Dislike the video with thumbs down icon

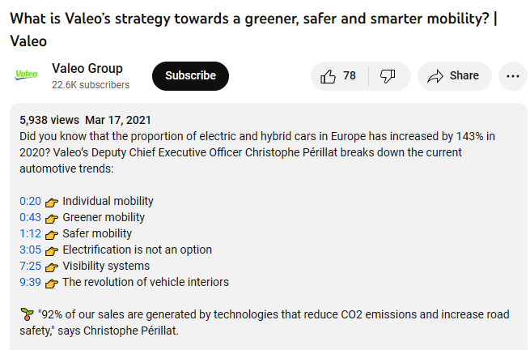(x=388, y=76)
